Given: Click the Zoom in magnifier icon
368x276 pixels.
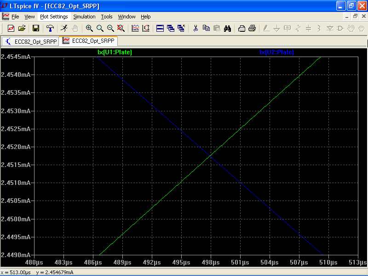Looking at the screenshot, I should tap(89, 29).
